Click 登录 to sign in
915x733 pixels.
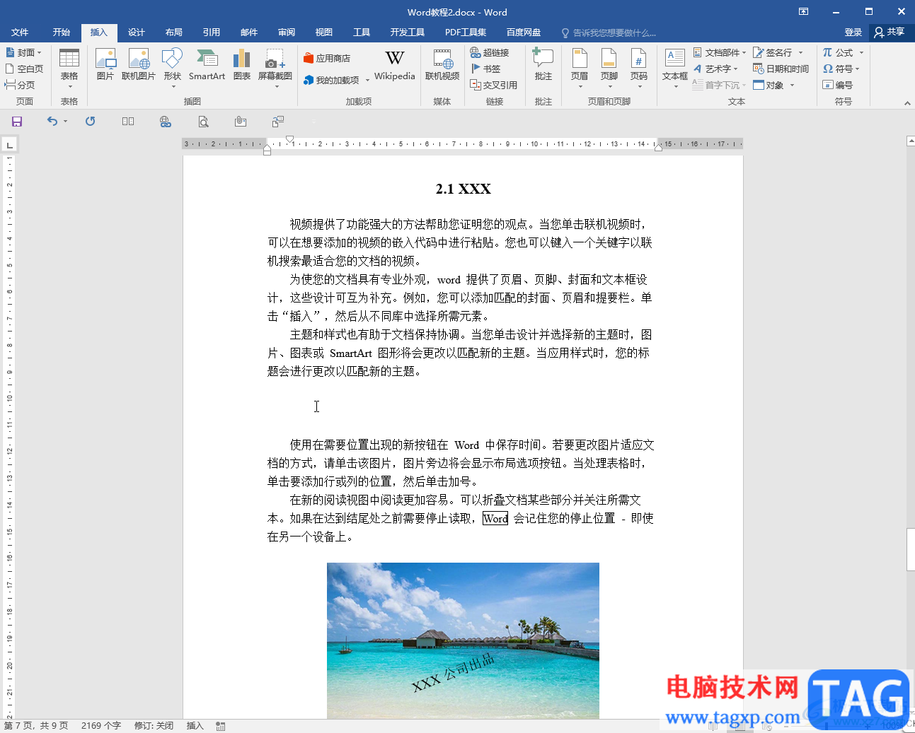pyautogui.click(x=853, y=33)
